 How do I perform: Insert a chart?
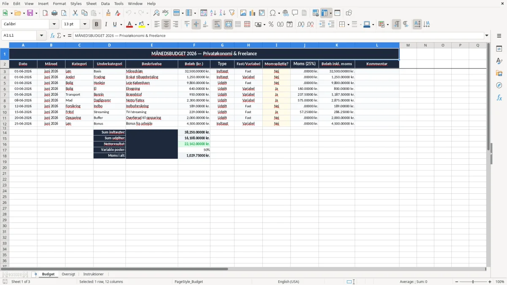[253, 13]
